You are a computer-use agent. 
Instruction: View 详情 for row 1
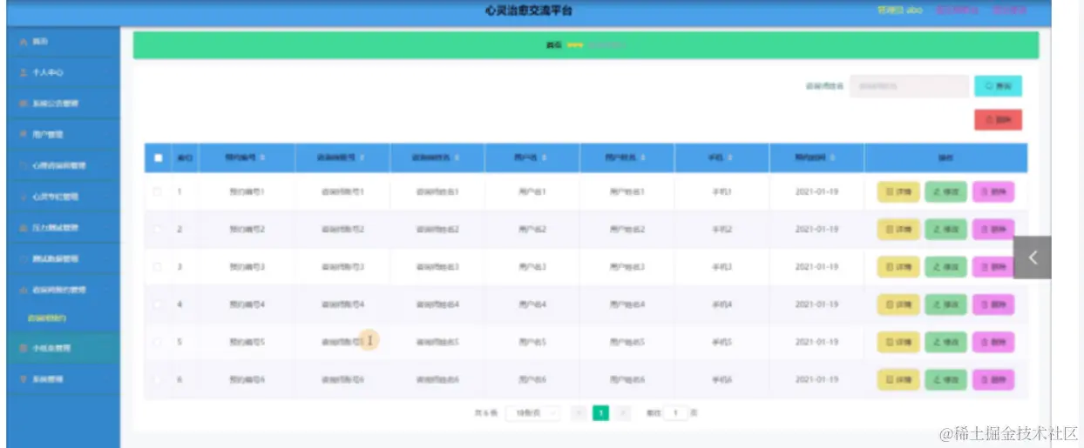(x=898, y=192)
